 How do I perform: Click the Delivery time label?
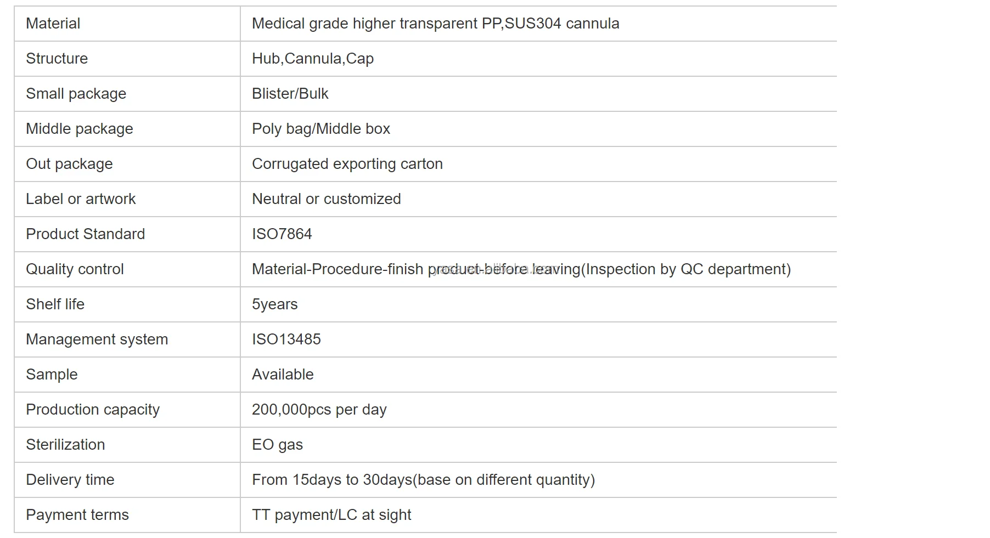tap(70, 480)
